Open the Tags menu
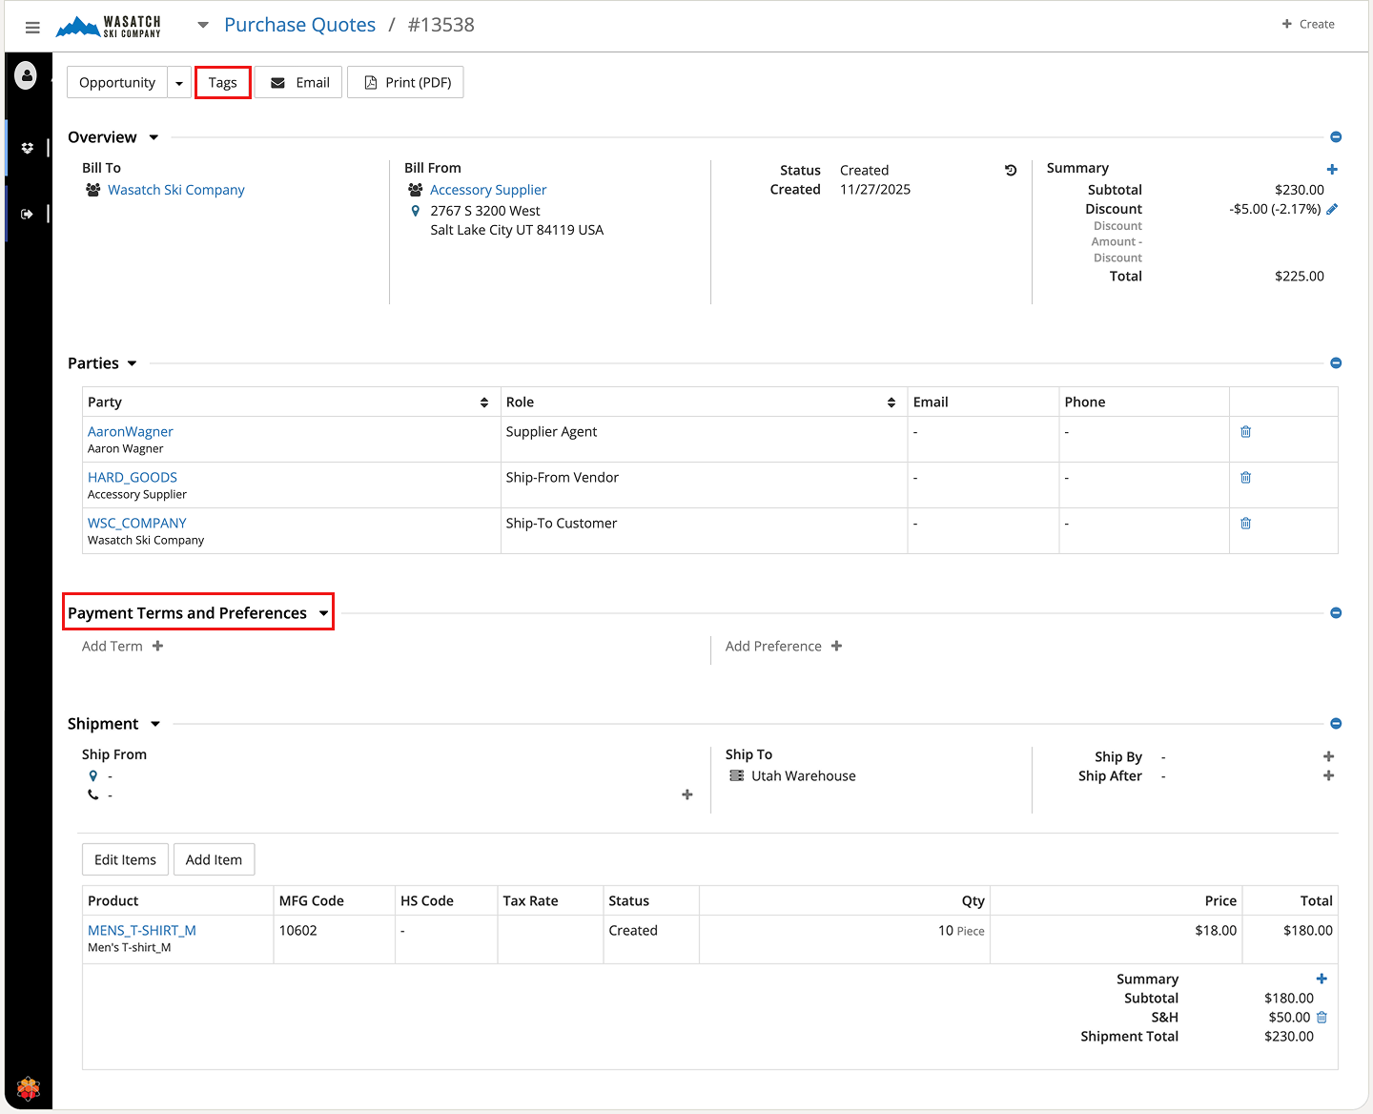The height and width of the screenshot is (1114, 1373). tap(223, 83)
